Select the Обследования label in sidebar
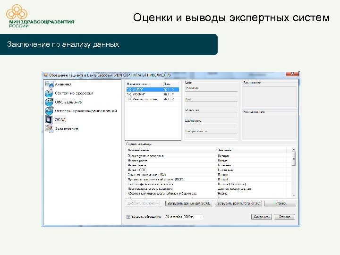This screenshot has height=255, width=340. [68, 102]
